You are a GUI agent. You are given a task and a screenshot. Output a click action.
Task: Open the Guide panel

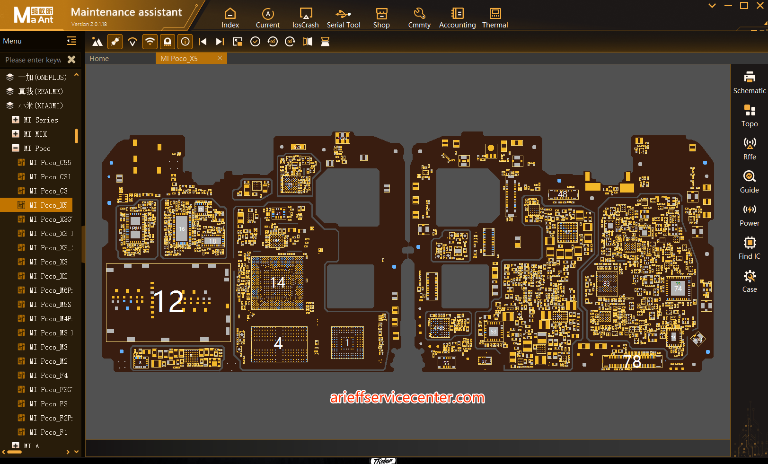click(750, 182)
